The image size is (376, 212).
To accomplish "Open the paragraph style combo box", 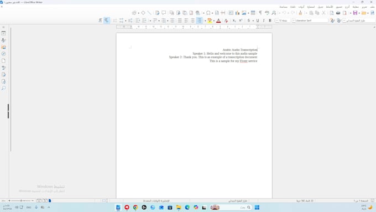I will [359, 20].
